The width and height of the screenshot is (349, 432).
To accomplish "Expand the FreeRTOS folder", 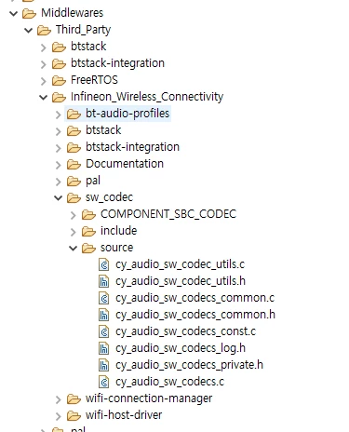I will click(x=43, y=81).
